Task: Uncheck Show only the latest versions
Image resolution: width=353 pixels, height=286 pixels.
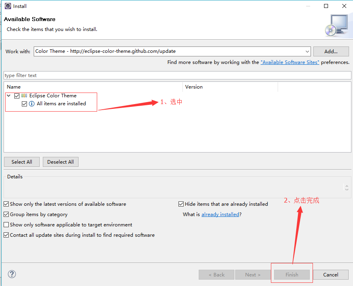Action: pos(6,204)
